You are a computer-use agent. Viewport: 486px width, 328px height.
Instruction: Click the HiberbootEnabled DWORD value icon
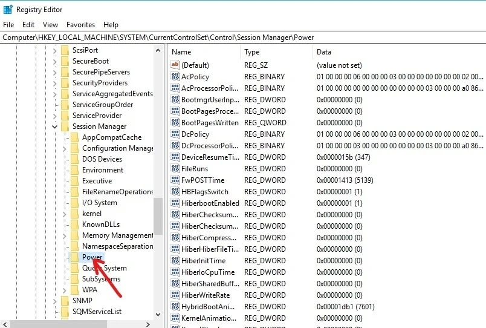(175, 203)
